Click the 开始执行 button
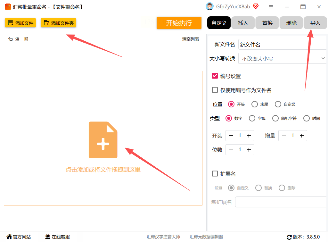The image size is (328, 242). click(x=179, y=23)
